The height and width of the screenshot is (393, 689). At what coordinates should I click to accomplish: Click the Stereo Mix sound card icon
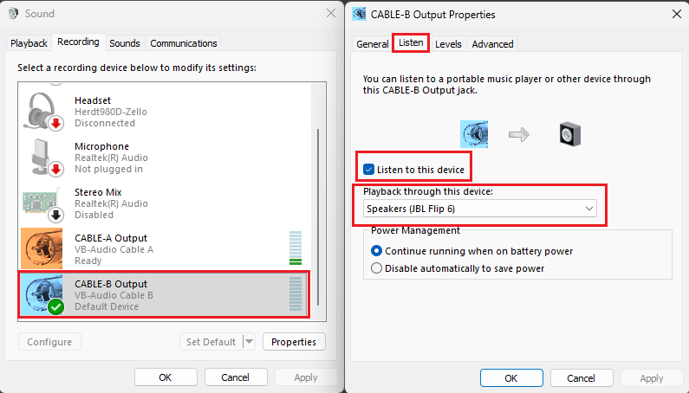(x=43, y=203)
